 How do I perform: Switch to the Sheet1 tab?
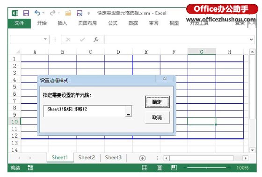point(60,158)
